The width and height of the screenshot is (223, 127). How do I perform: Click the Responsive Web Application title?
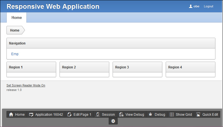click(x=53, y=6)
